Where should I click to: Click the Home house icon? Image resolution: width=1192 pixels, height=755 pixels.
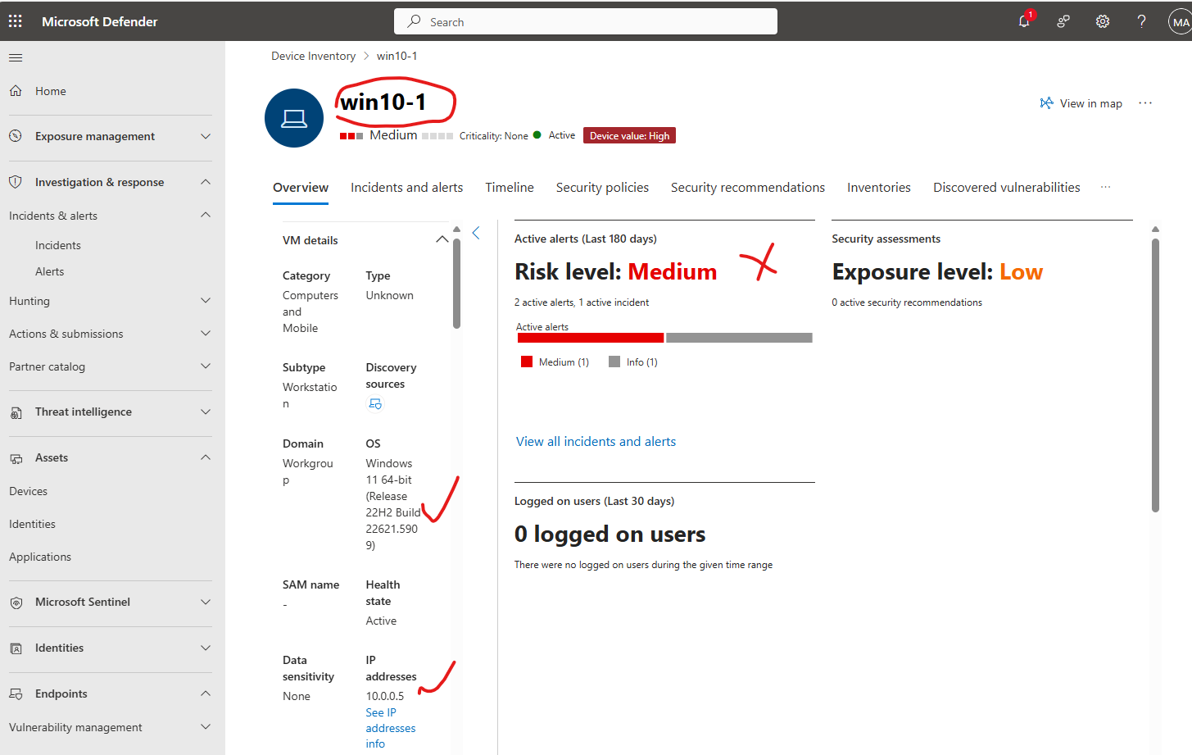click(16, 91)
